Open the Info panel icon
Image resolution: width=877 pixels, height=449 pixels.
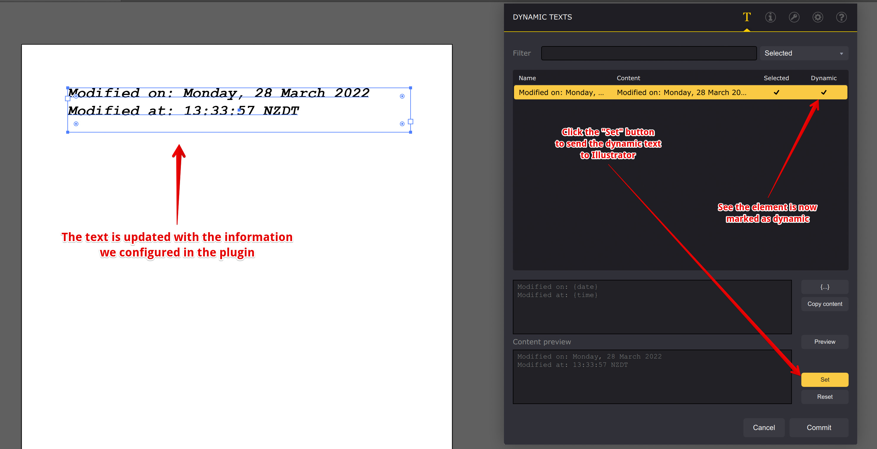point(770,17)
